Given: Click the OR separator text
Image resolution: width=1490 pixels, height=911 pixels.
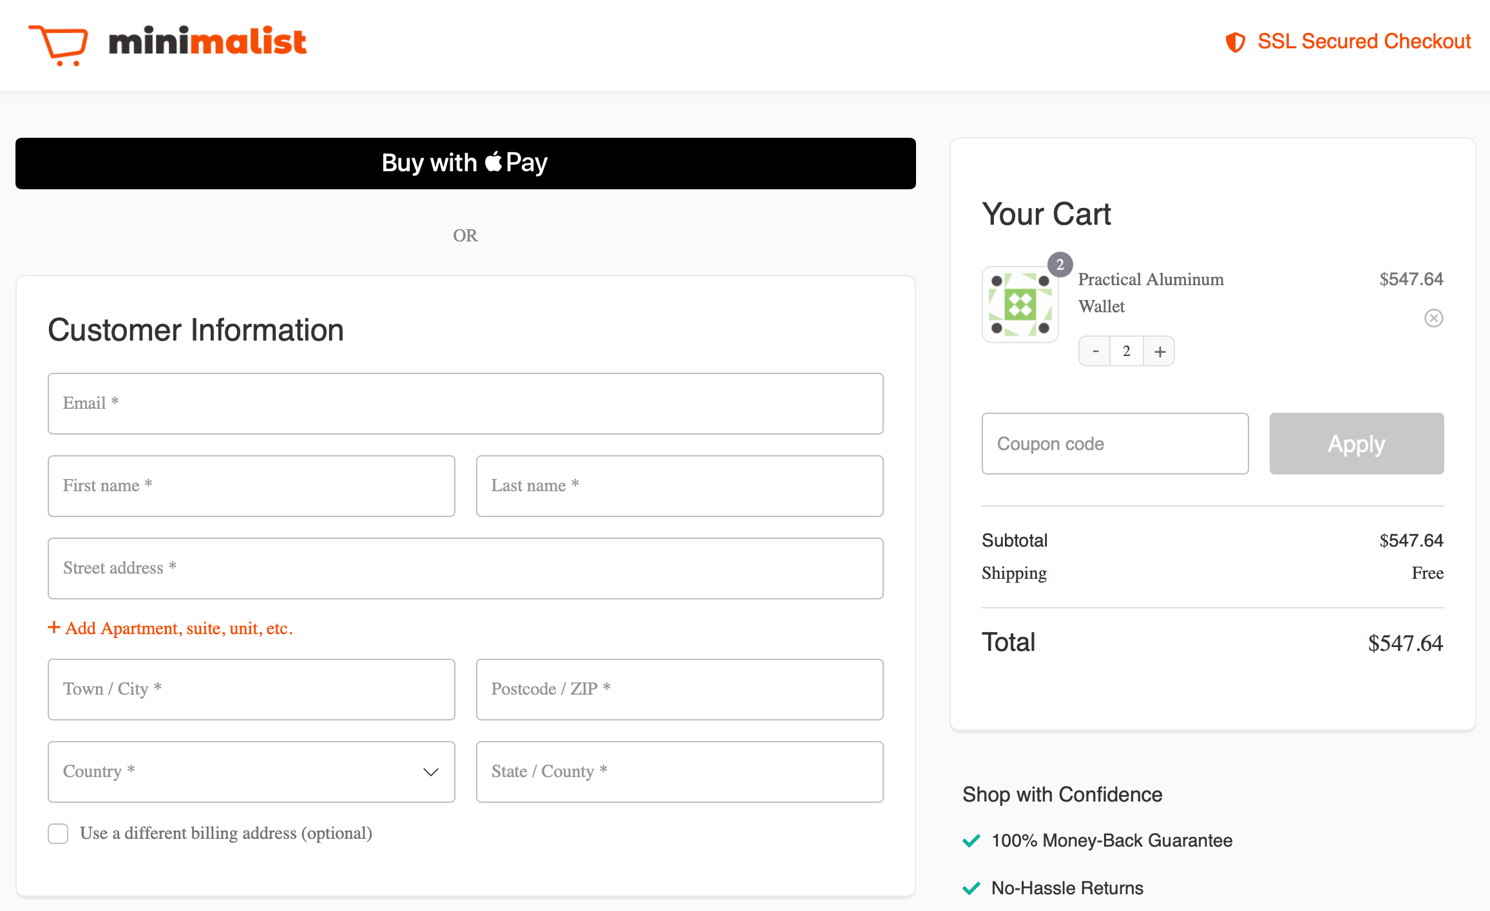Looking at the screenshot, I should [x=465, y=236].
